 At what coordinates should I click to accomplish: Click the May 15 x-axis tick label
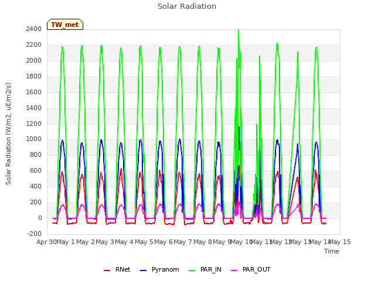point(340,242)
